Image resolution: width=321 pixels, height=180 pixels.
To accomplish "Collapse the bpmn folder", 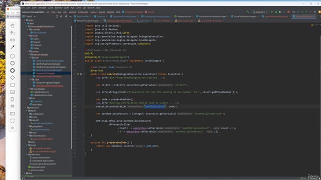I will [27, 111].
